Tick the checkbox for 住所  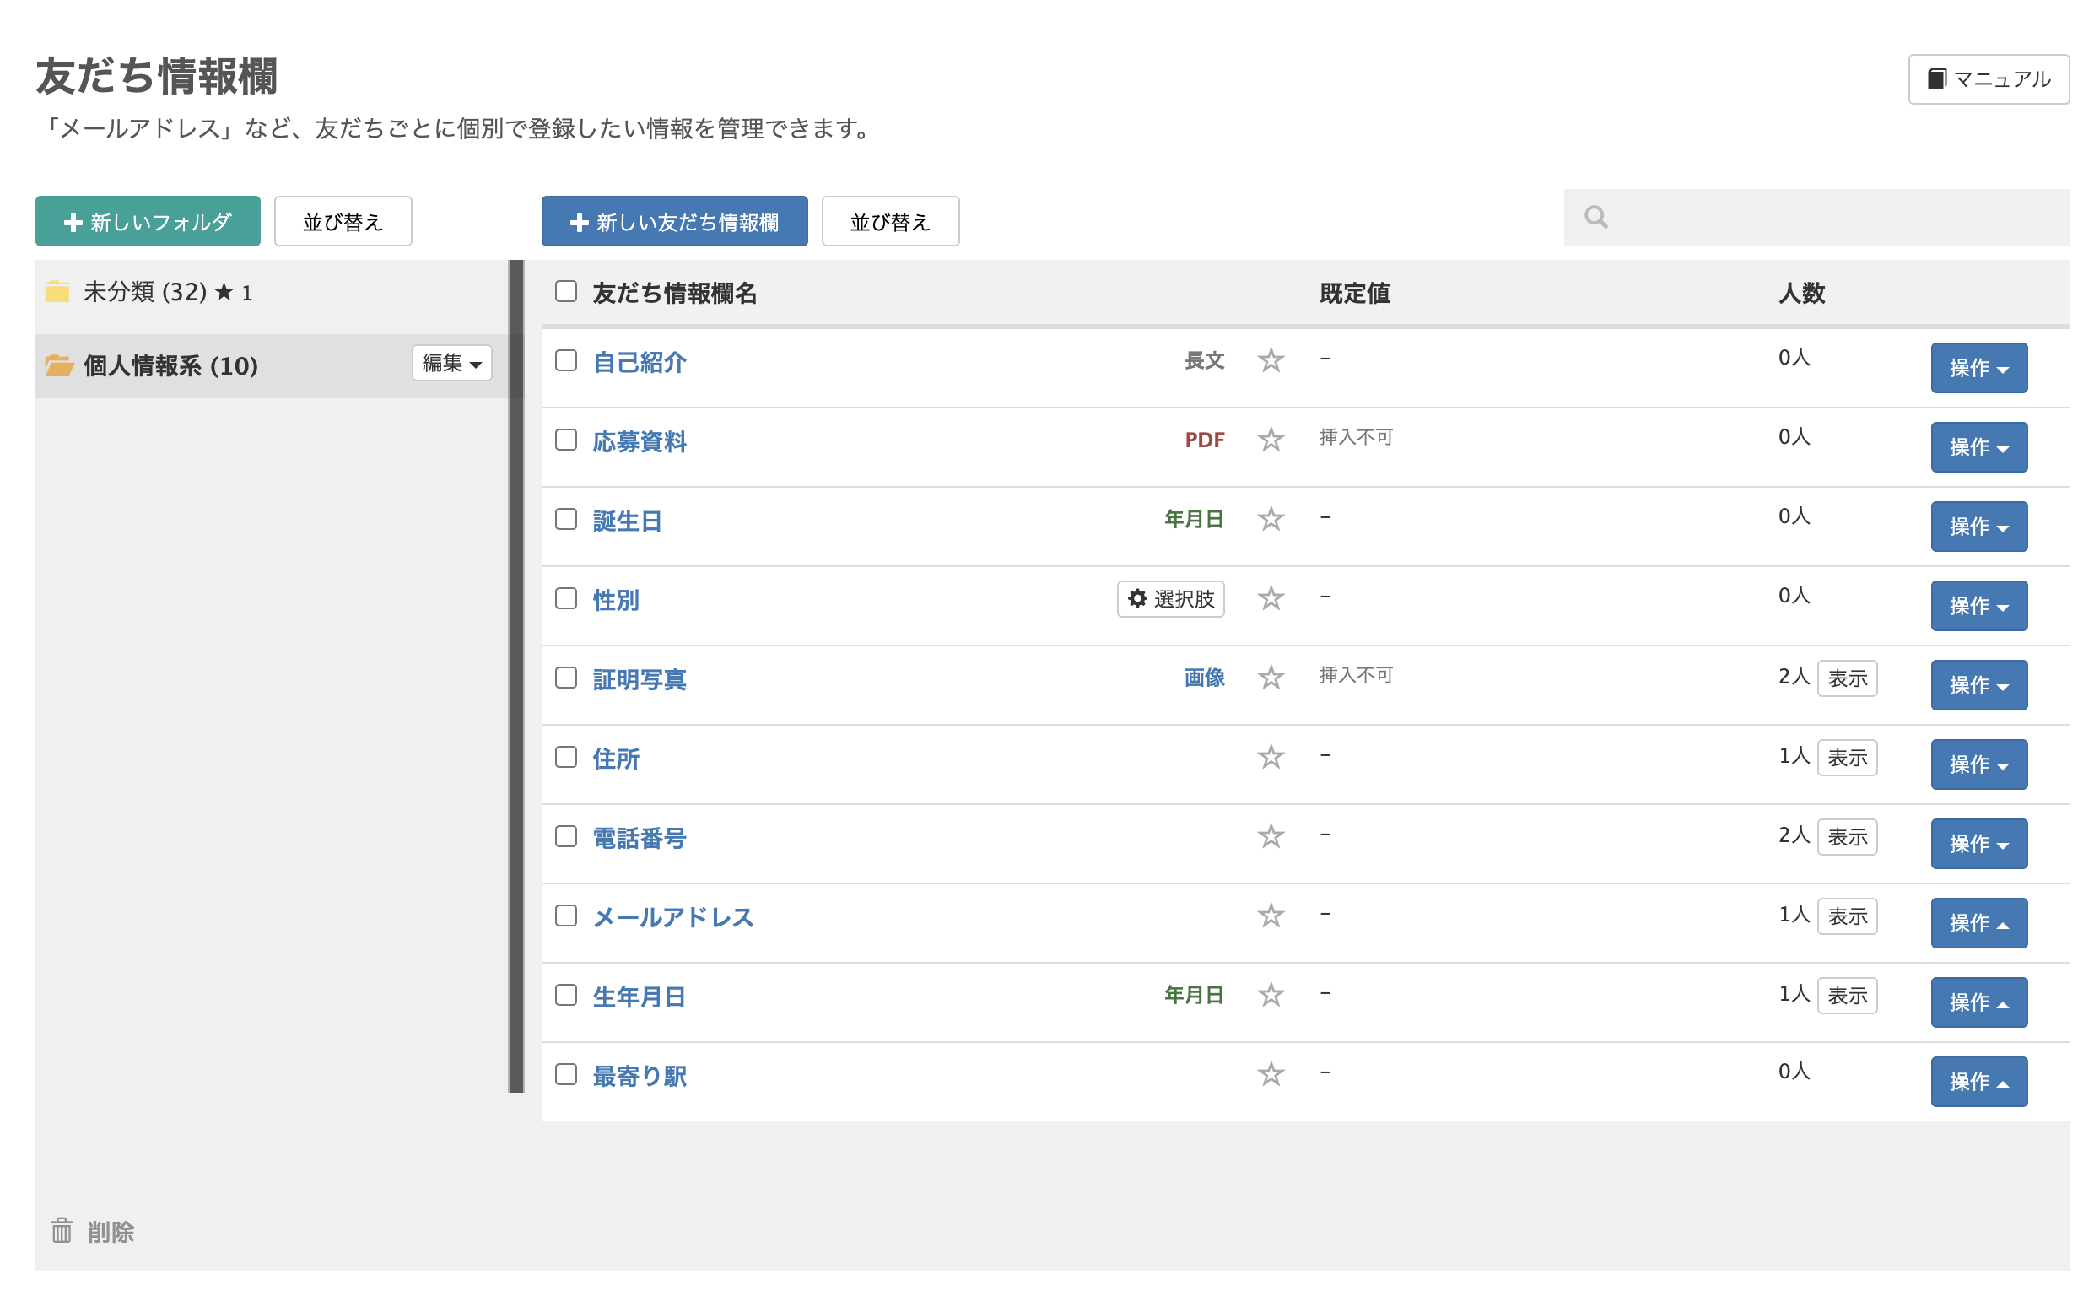(566, 758)
